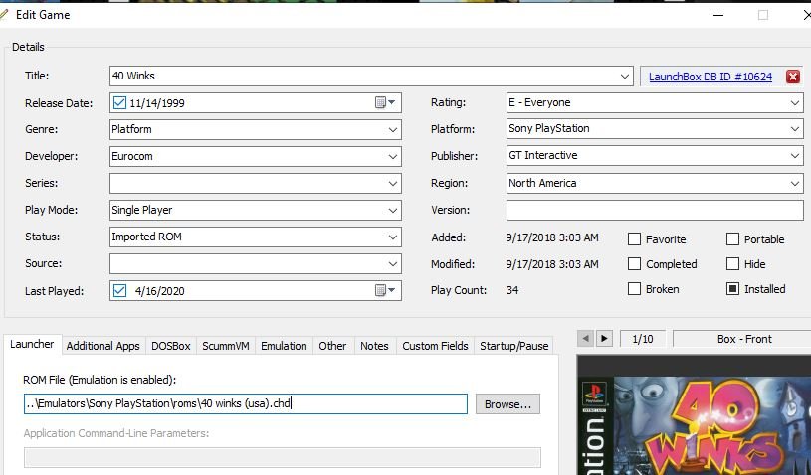
Task: Click the Play Count value 34
Action: 512,290
